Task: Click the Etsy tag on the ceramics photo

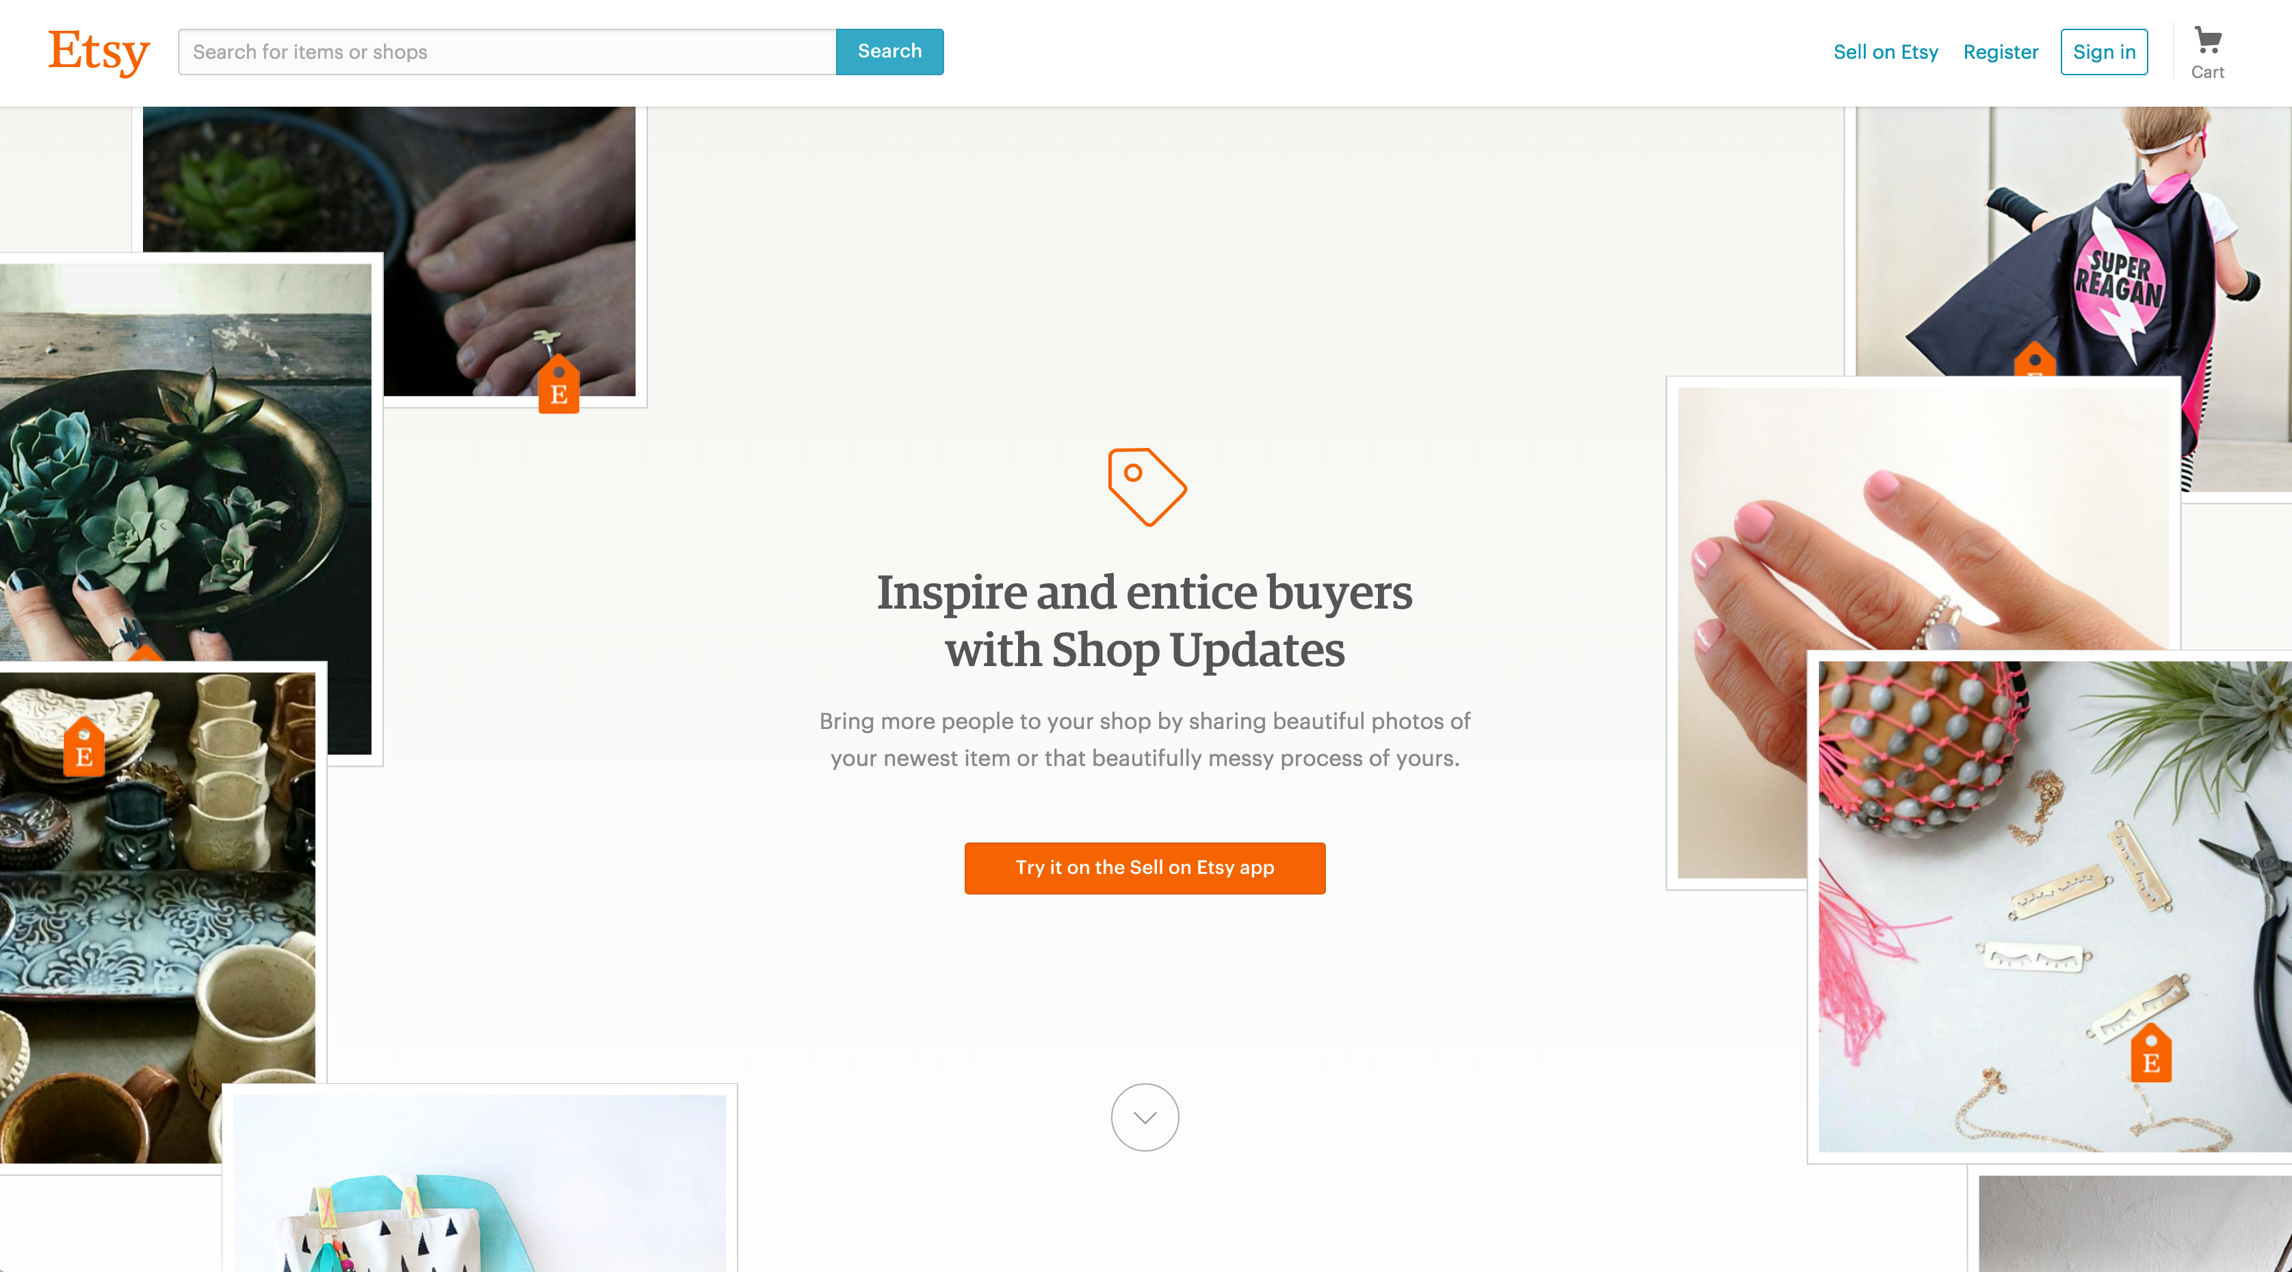Action: pos(83,747)
